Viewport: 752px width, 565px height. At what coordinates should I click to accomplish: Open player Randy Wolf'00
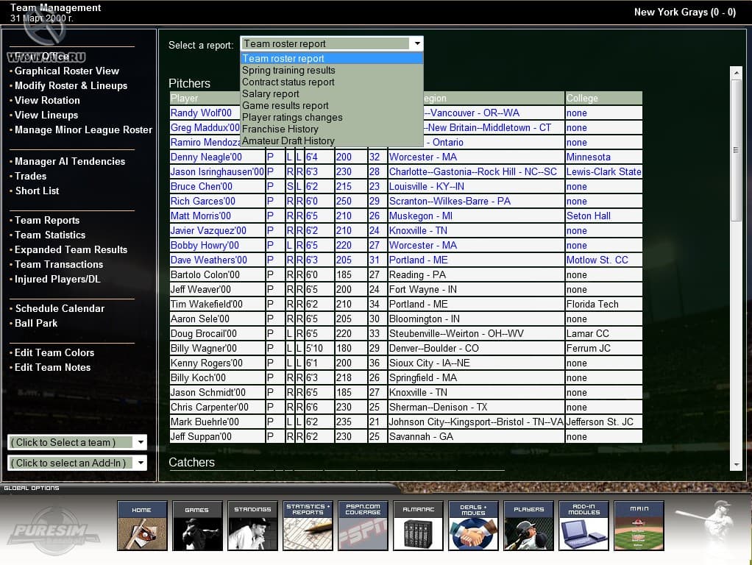[x=201, y=113]
